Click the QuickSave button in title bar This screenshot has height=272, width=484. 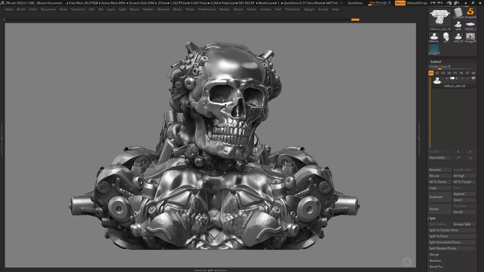pyautogui.click(x=355, y=3)
